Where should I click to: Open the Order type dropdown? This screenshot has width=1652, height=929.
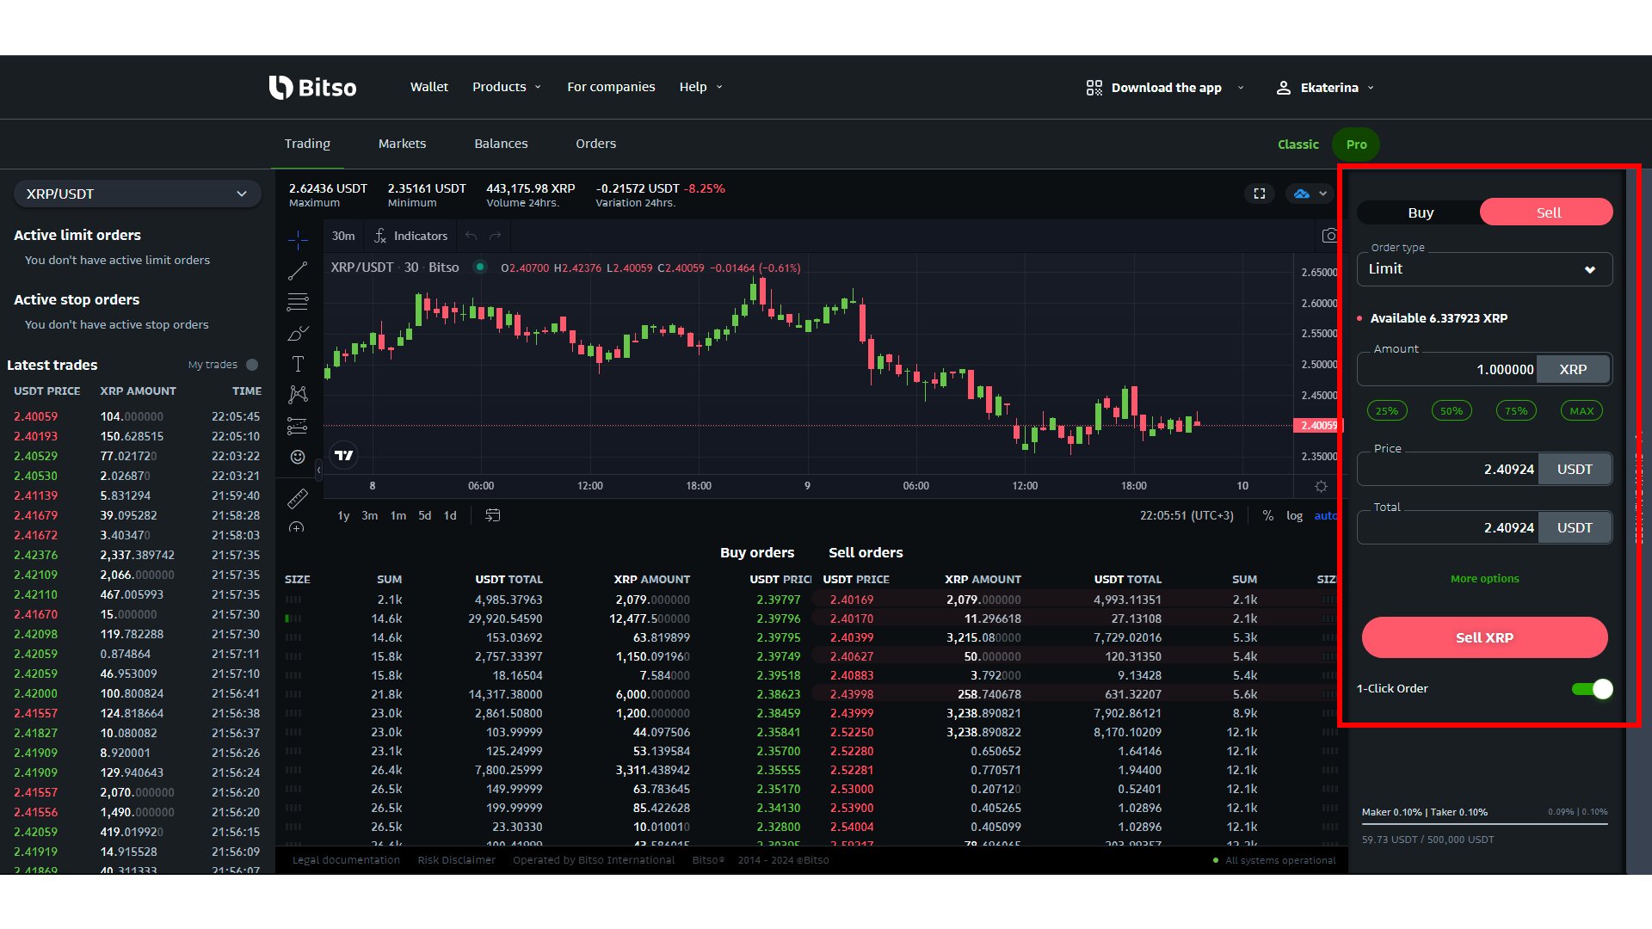(1484, 268)
